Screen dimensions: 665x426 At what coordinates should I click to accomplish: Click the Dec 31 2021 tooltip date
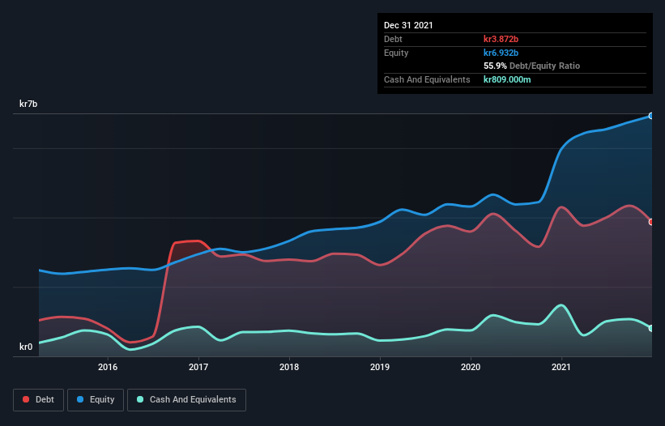click(408, 25)
